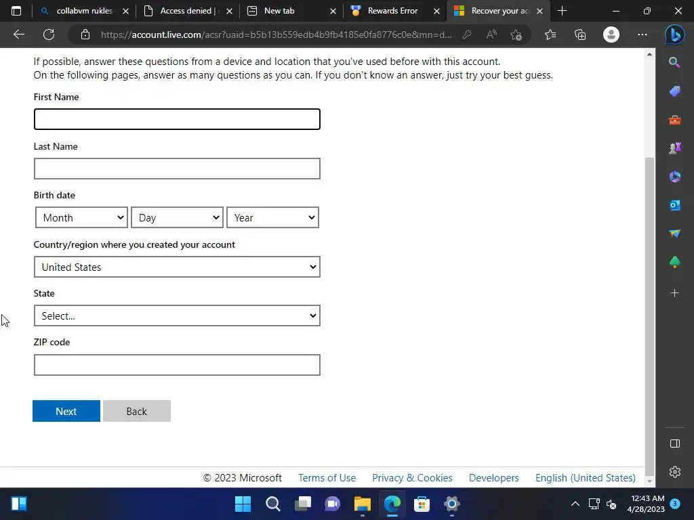Open the sidebar Outlook icon
The height and width of the screenshot is (520, 694).
coord(674,205)
